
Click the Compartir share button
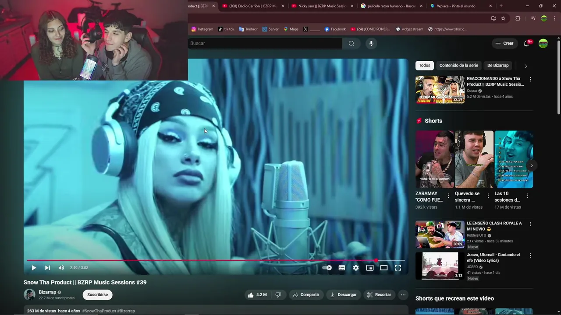pos(306,295)
